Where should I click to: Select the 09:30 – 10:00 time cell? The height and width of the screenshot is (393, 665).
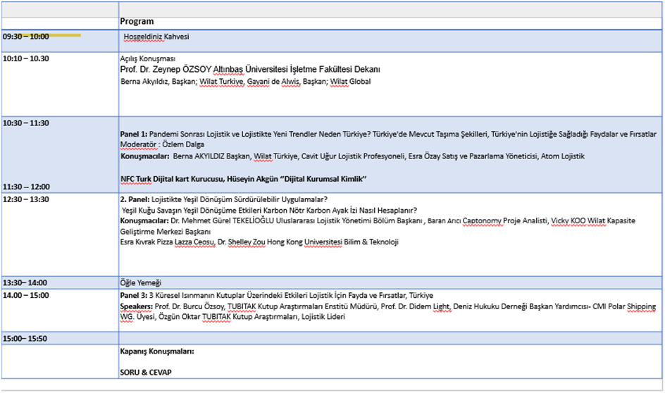[25, 37]
